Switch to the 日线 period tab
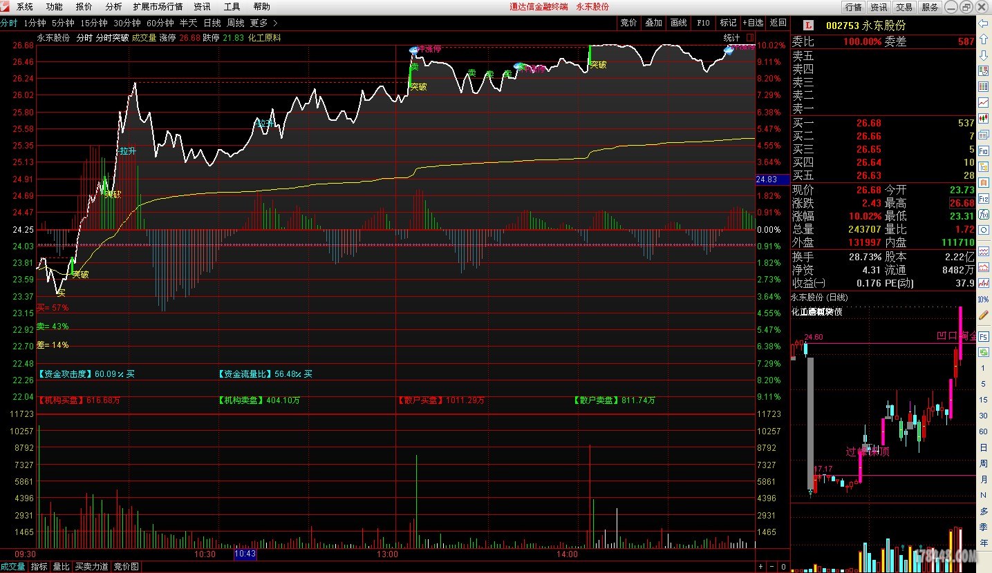The width and height of the screenshot is (992, 573). (212, 23)
